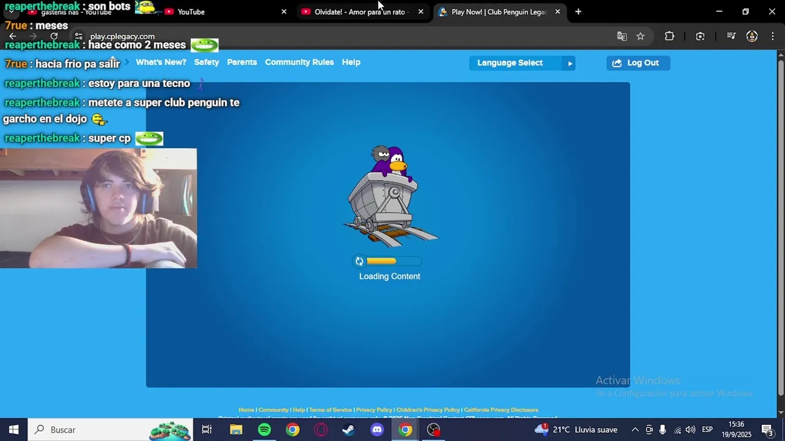Open a new browser tab with plus

pyautogui.click(x=578, y=12)
